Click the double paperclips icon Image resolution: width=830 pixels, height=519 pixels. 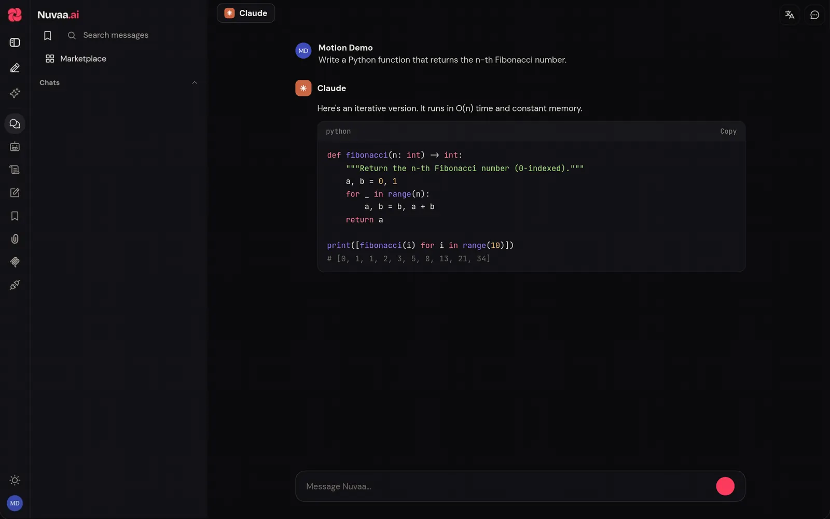pyautogui.click(x=15, y=262)
